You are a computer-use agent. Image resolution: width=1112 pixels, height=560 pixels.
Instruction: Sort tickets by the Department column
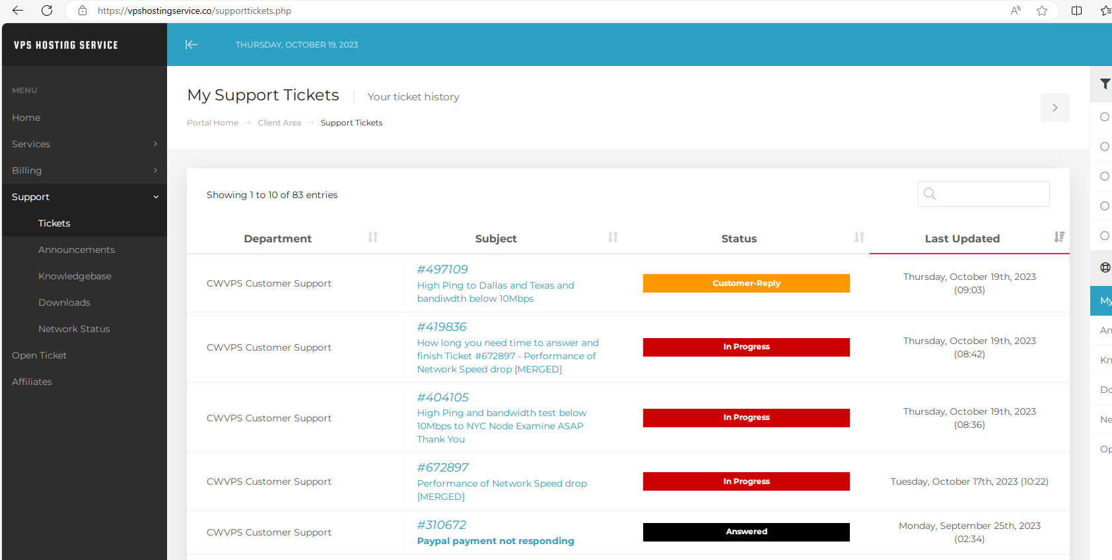click(x=372, y=237)
